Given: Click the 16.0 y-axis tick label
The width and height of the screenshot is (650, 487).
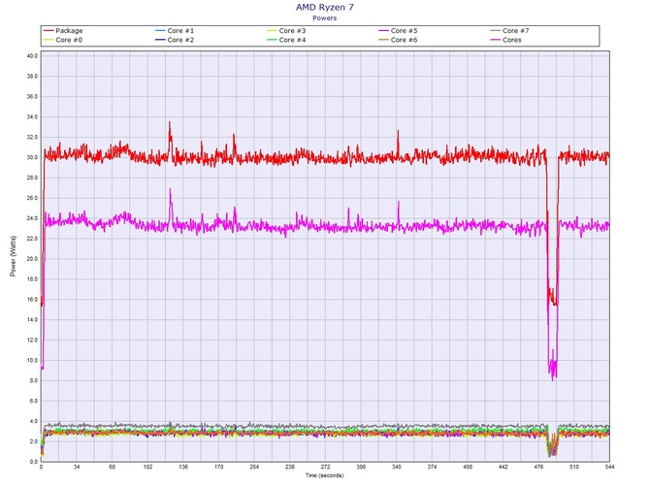Looking at the screenshot, I should 32,299.
